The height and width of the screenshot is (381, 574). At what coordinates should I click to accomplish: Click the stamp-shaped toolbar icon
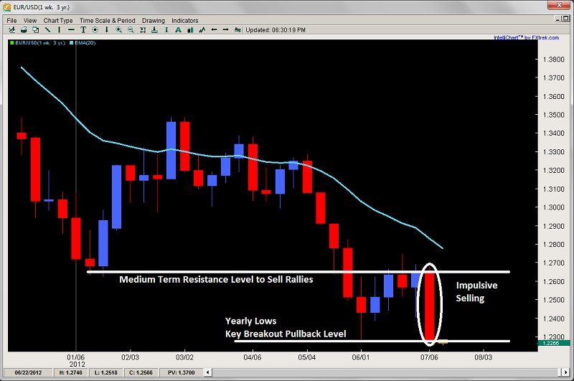tap(154, 29)
